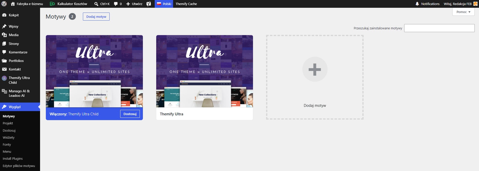Open the Yoast SEO icon in admin bar
479x171 pixels.
[x=149, y=4]
